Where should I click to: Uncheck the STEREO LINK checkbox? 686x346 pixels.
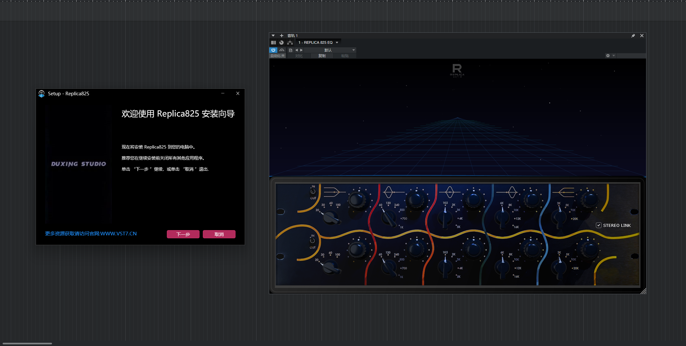click(599, 225)
